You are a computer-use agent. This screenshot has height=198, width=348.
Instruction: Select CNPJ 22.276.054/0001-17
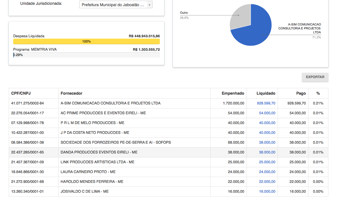click(27, 113)
